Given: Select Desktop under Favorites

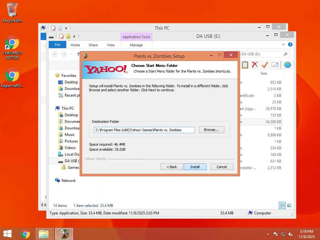Looking at the screenshot, I should (71, 82).
